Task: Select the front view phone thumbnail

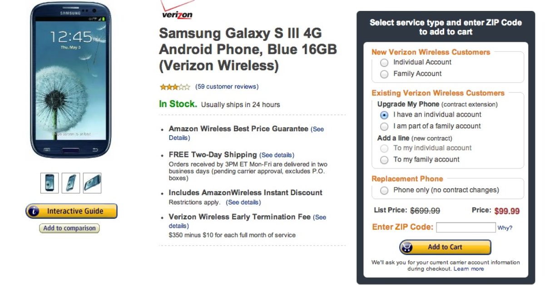Action: (50, 182)
